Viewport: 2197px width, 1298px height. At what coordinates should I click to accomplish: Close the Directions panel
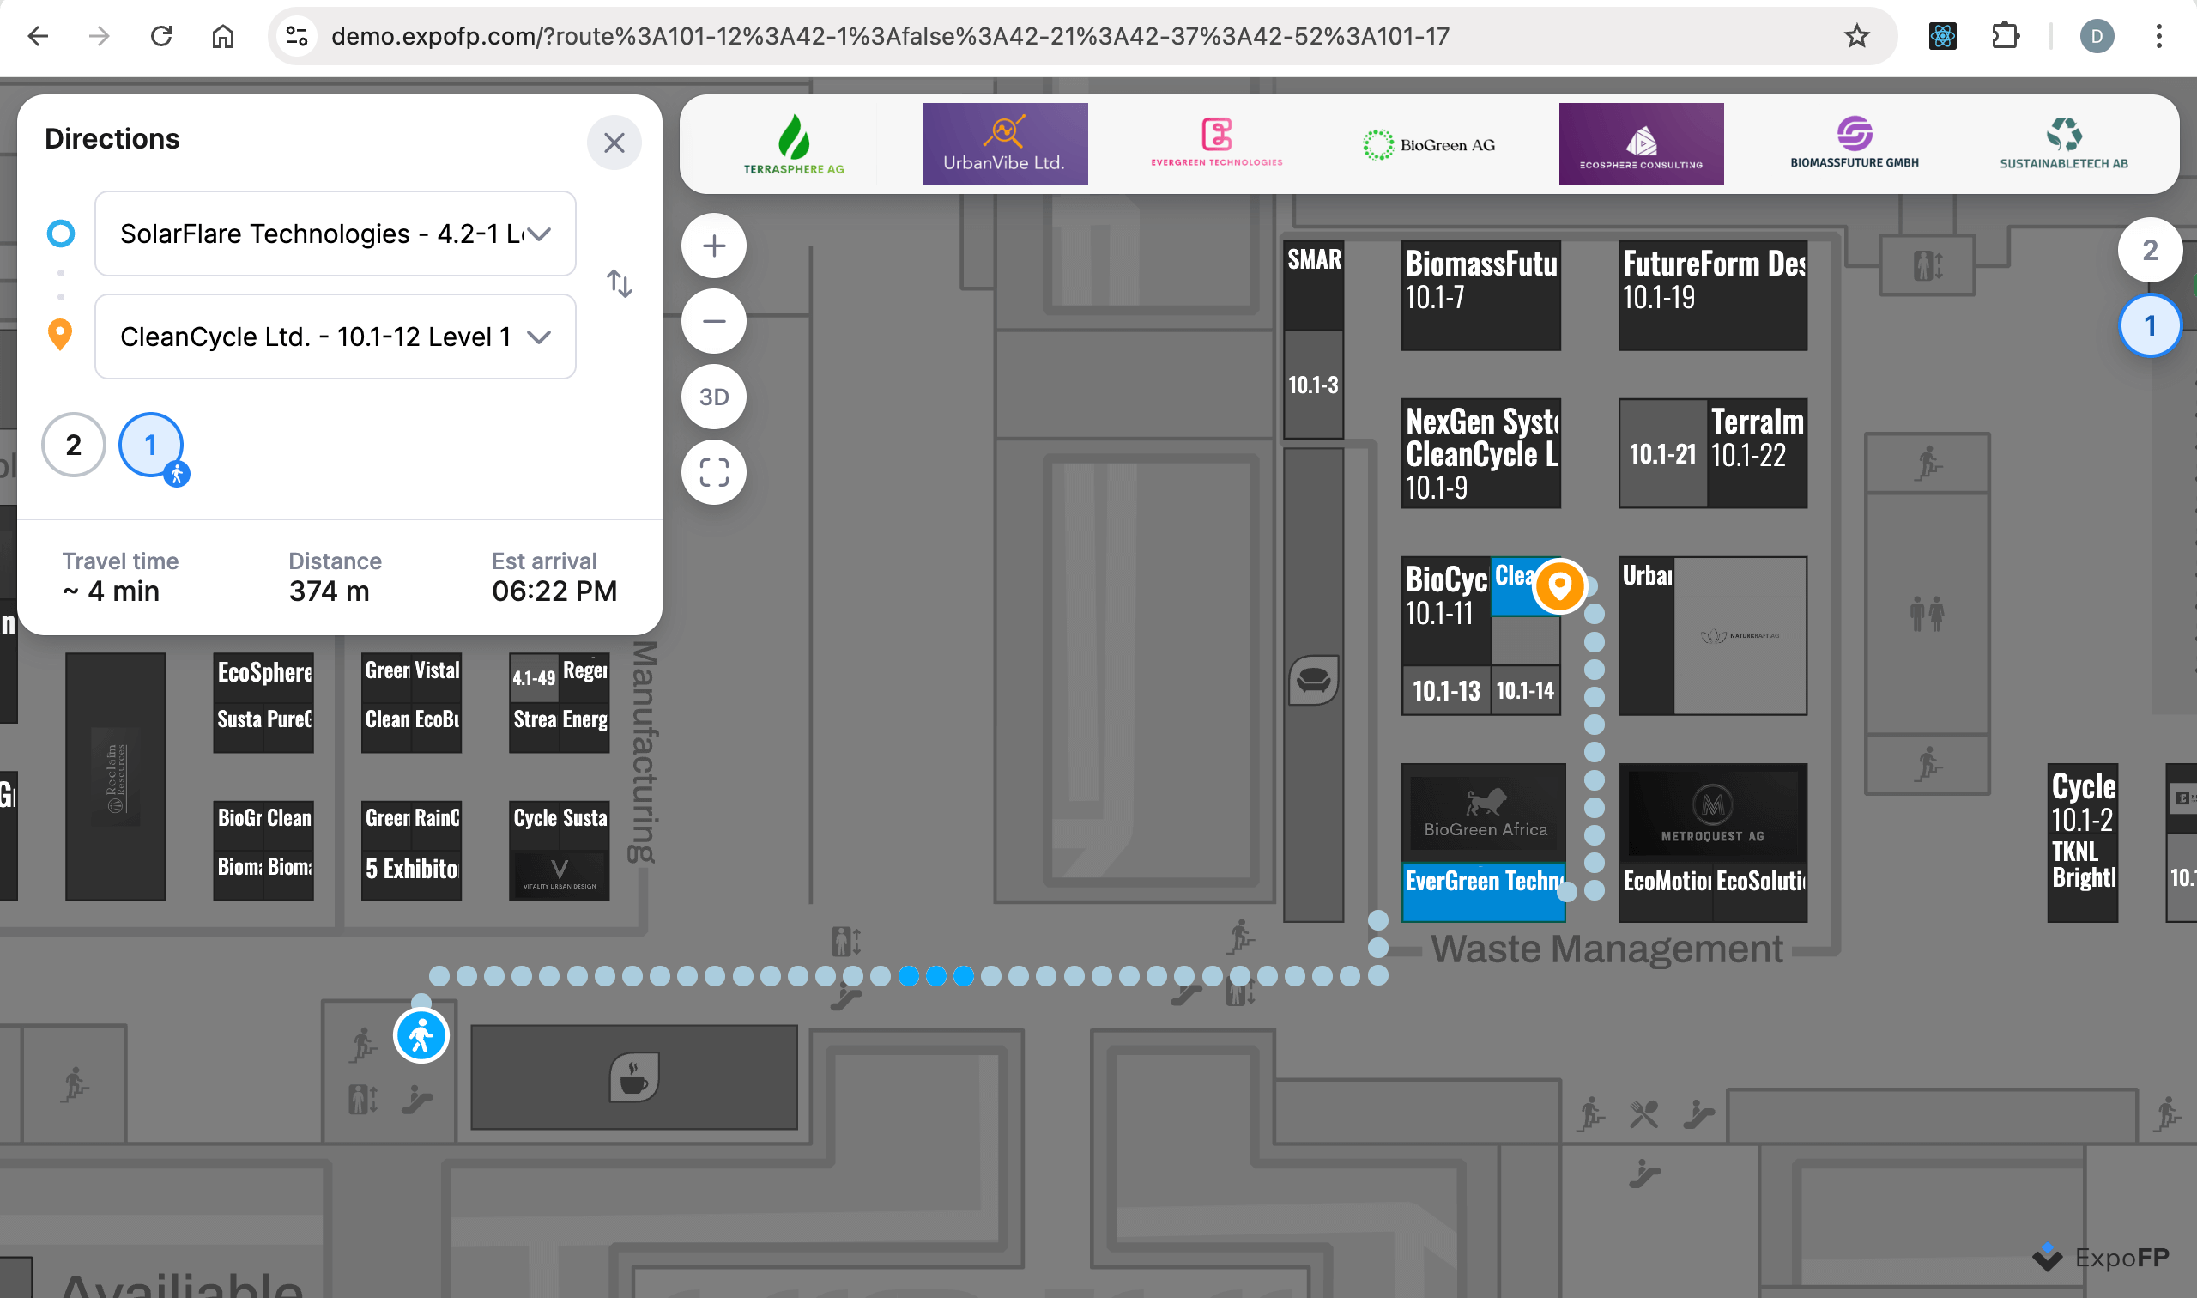tap(614, 143)
